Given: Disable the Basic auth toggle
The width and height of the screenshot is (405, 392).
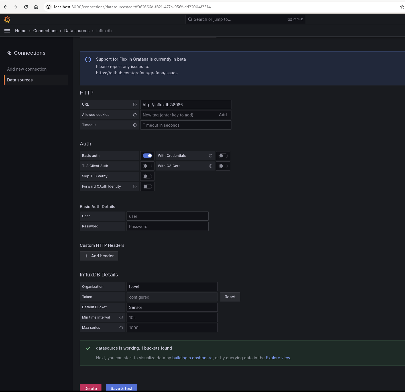Looking at the screenshot, I should click(x=147, y=156).
